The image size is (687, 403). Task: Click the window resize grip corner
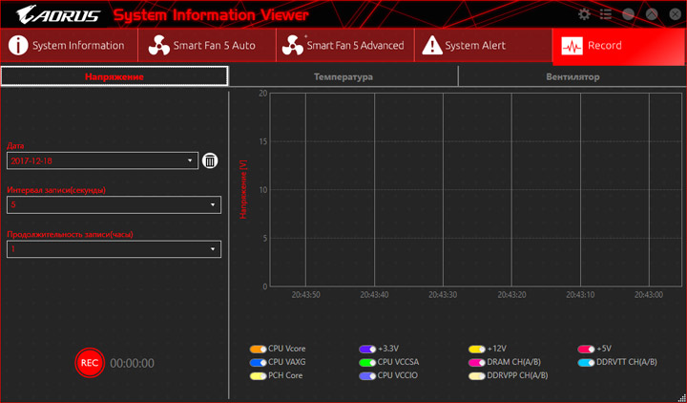click(681, 397)
